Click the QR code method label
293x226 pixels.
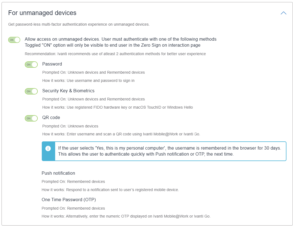coord(51,118)
